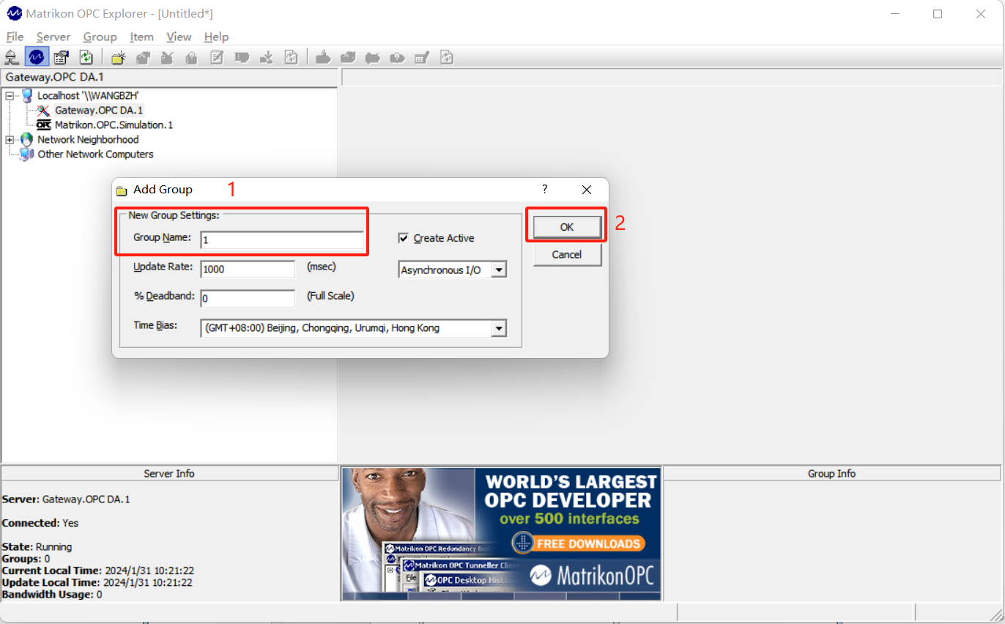Click 'Bandwidth Usage: 0' text
This screenshot has width=1005, height=624.
click(52, 594)
